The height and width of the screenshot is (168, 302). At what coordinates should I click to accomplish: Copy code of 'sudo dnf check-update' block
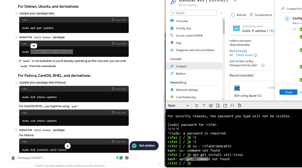coord(119,89)
